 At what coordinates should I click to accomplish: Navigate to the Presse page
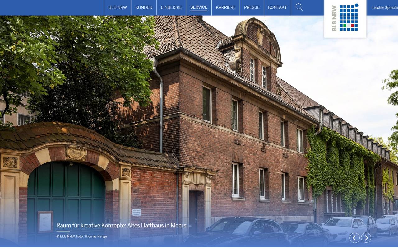252,7
